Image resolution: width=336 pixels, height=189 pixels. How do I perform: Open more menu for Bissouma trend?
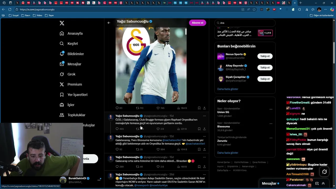click(x=271, y=124)
